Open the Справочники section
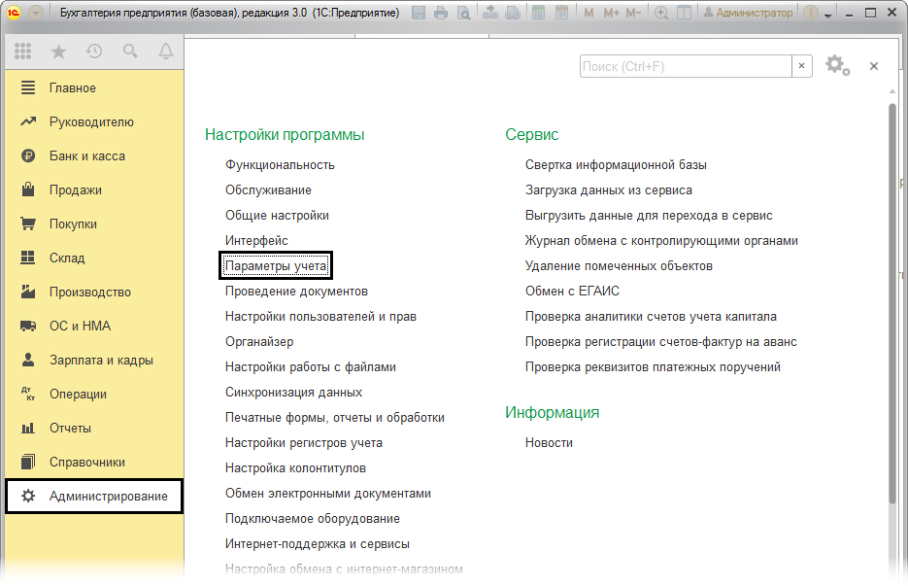The image size is (908, 586). (94, 462)
